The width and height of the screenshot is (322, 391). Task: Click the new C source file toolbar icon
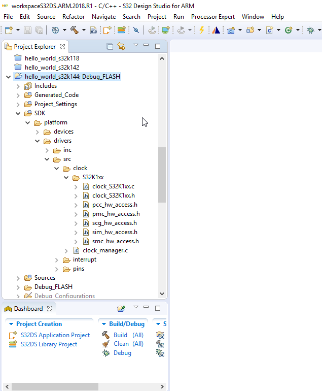pos(269,30)
